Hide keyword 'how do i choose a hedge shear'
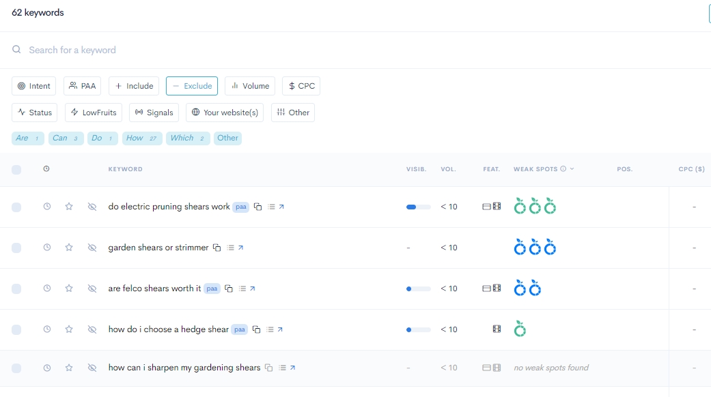Screen dimensions: 711x397 [x=92, y=329]
